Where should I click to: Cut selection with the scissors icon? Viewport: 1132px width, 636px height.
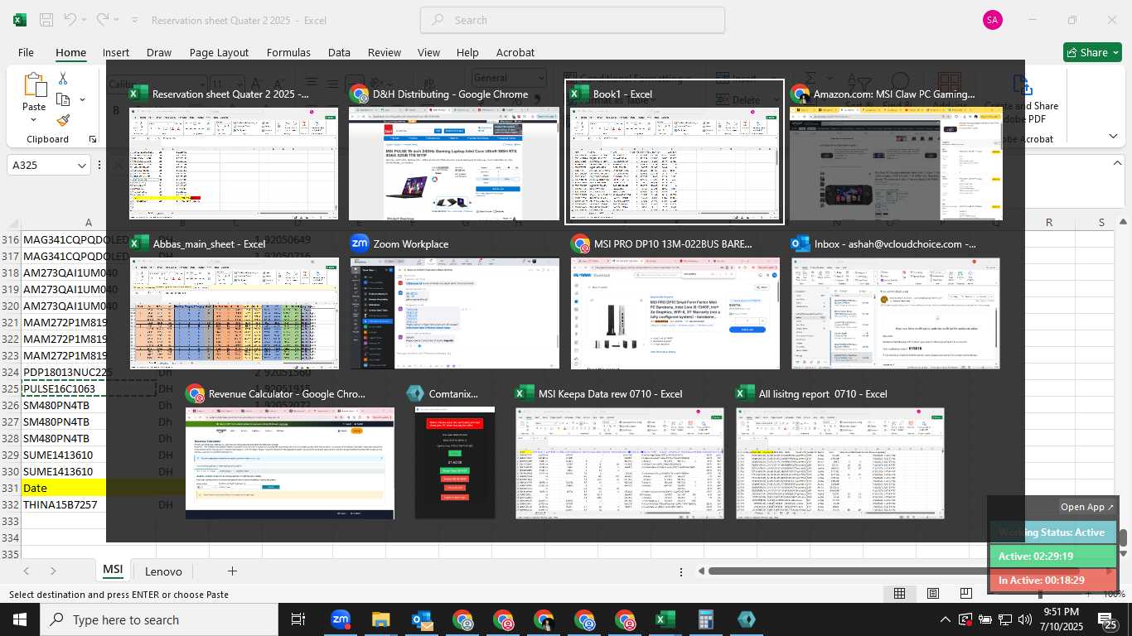[x=63, y=79]
